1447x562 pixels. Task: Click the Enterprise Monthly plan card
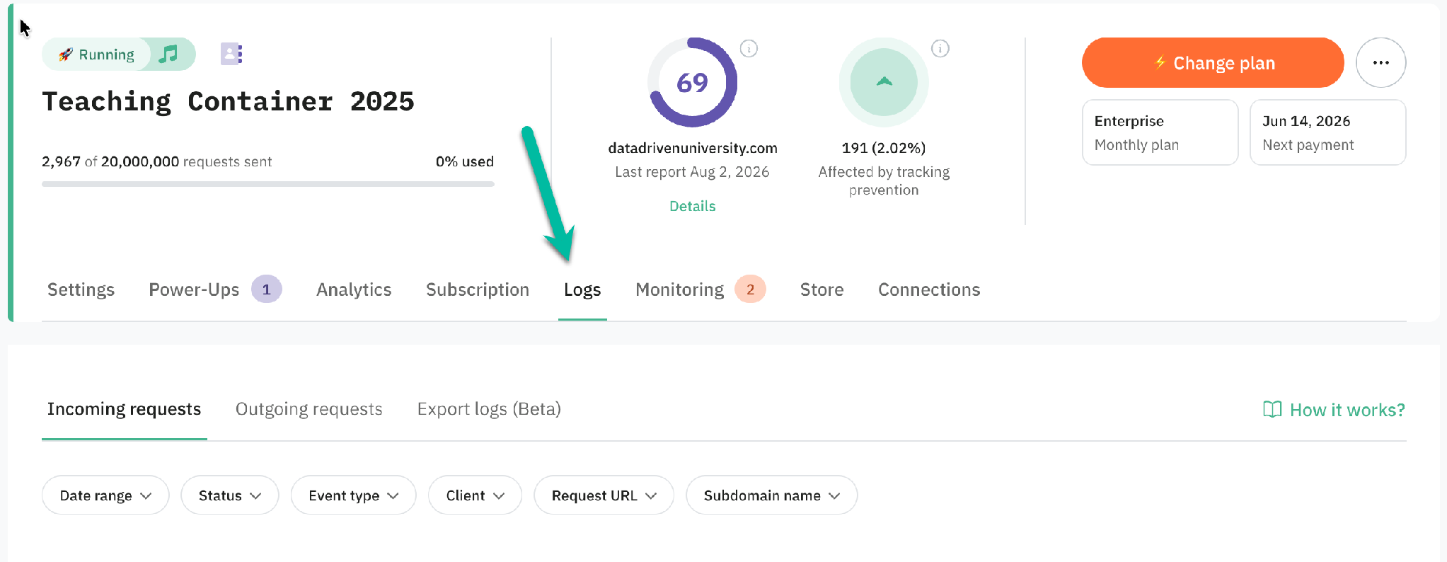(1160, 132)
